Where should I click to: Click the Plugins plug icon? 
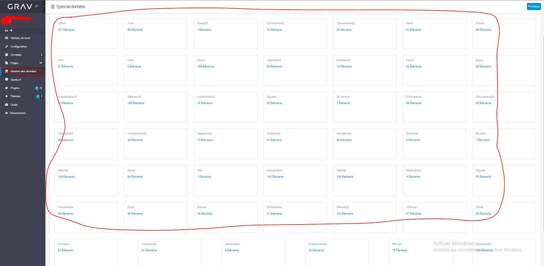coord(6,88)
